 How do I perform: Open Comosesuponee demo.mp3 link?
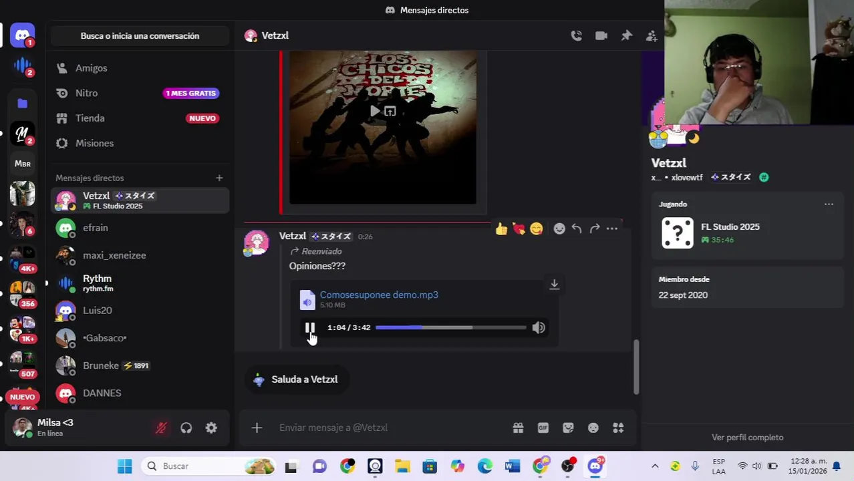pos(379,295)
